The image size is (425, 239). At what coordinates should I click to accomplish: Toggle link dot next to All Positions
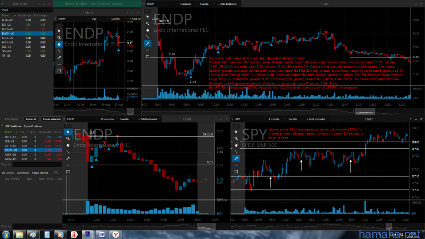[x=2, y=126]
